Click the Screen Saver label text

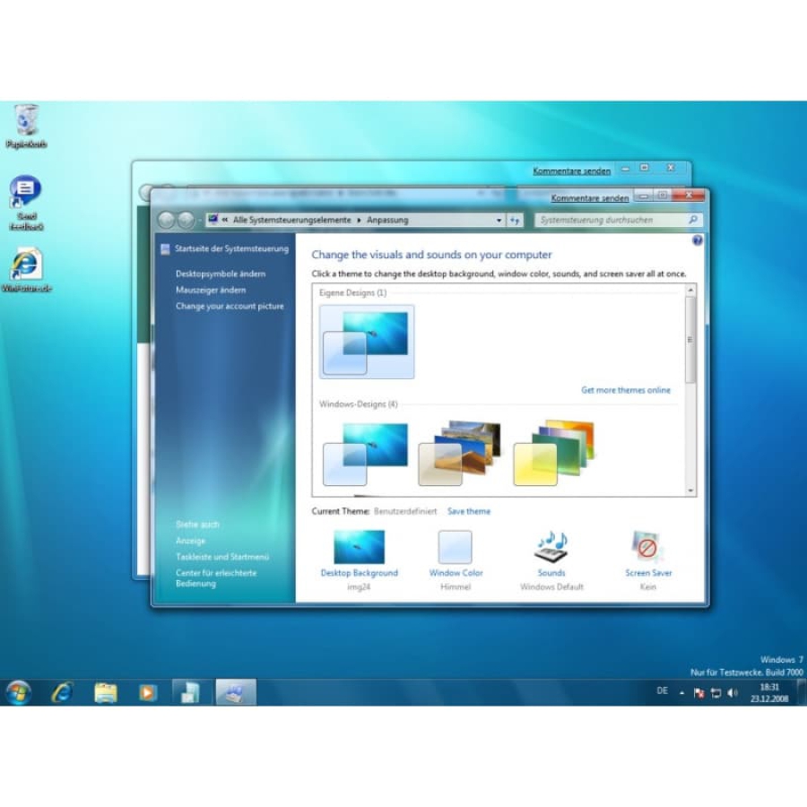pyautogui.click(x=648, y=573)
